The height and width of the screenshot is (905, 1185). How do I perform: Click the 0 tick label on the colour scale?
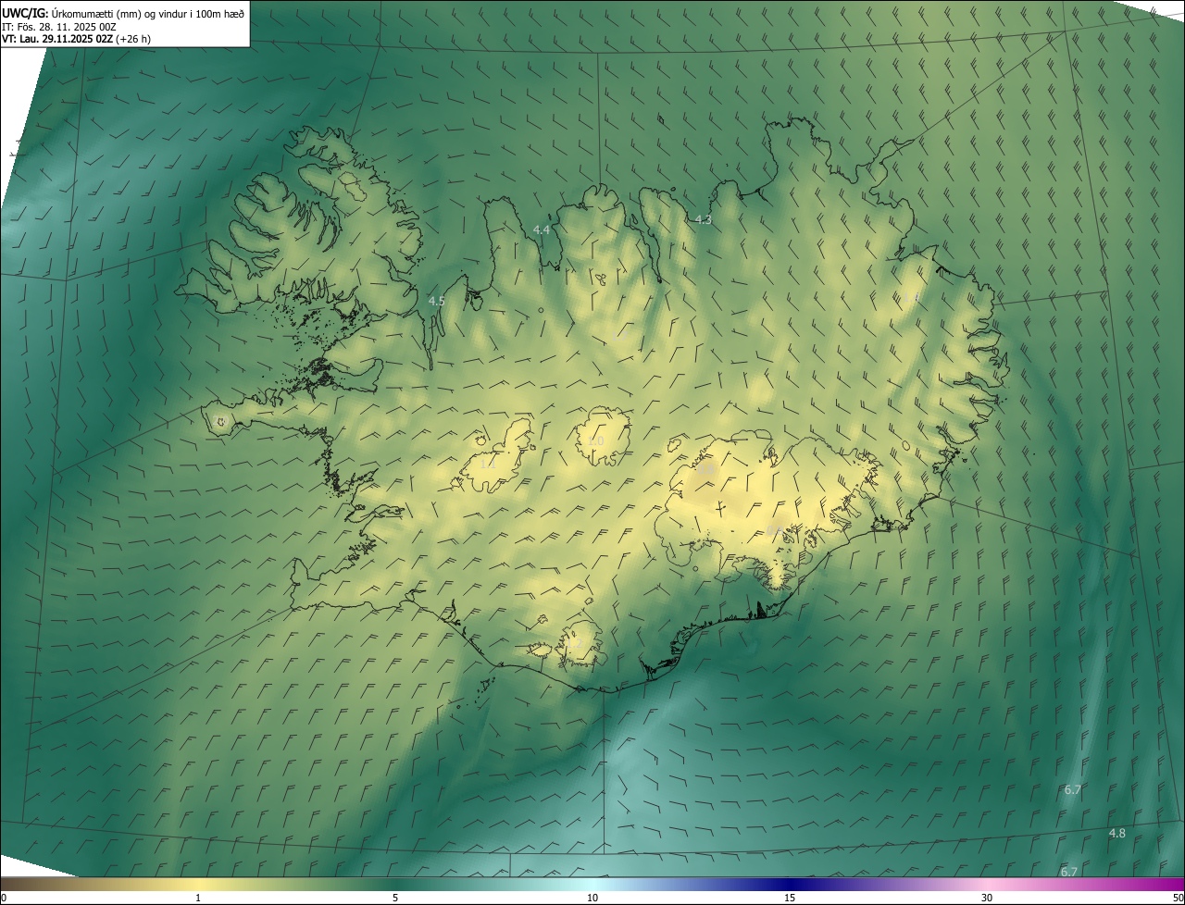click(4, 898)
